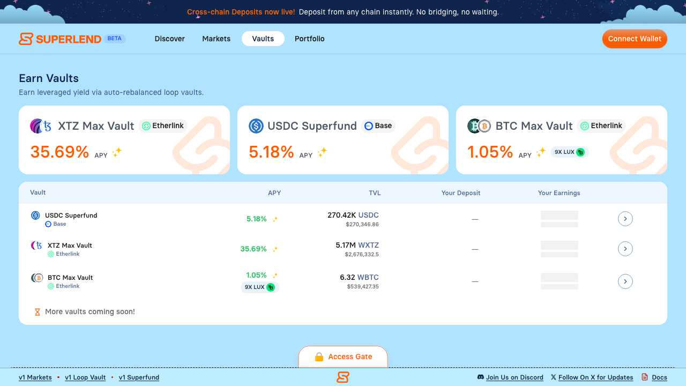Open the Discover tab
This screenshot has height=386, width=686.
170,39
